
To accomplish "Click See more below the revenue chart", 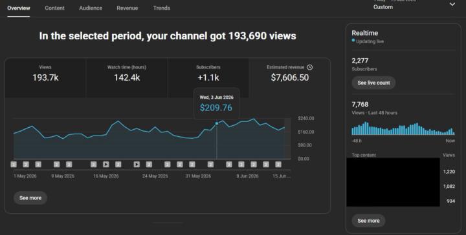I will 30,198.
